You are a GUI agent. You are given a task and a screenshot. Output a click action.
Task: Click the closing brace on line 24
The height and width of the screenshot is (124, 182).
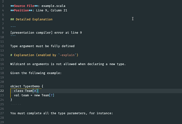coord(11,100)
